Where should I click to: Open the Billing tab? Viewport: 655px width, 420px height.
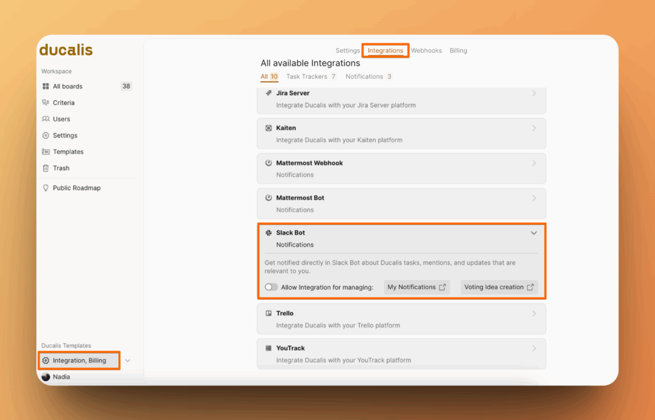(x=458, y=51)
